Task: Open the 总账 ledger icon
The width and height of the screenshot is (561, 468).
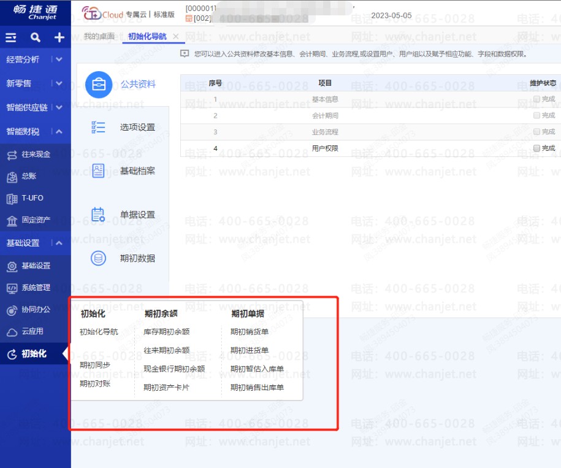Action: pos(12,177)
